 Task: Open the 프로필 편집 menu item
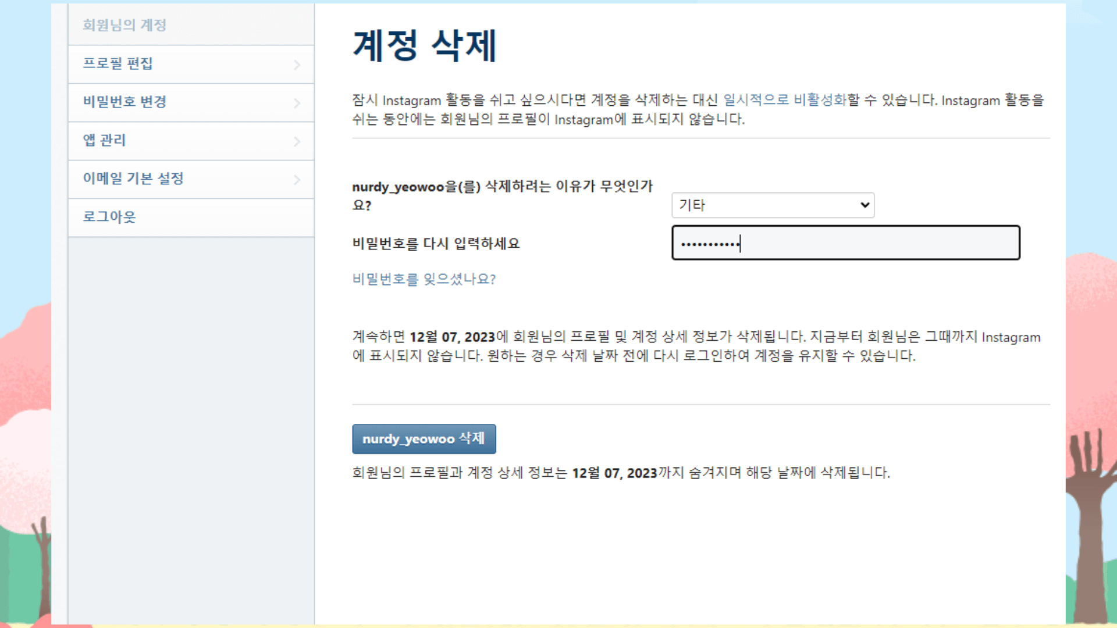(x=191, y=64)
